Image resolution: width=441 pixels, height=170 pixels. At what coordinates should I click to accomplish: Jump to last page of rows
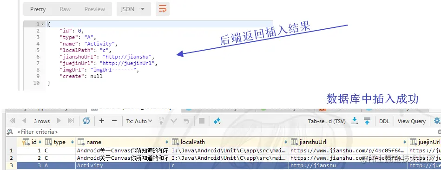tap(71, 121)
